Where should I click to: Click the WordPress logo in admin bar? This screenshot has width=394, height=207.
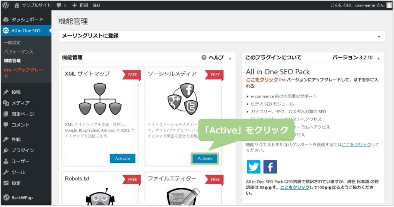tap(5, 5)
